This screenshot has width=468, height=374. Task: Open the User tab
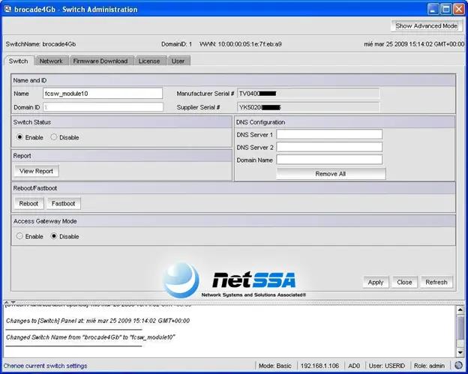click(x=178, y=61)
